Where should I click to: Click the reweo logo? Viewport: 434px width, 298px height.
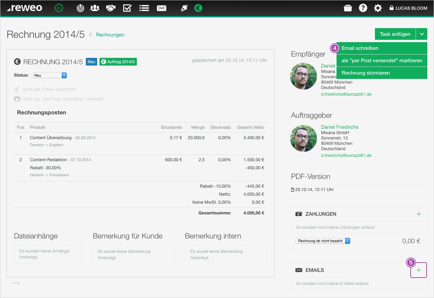pos(25,8)
